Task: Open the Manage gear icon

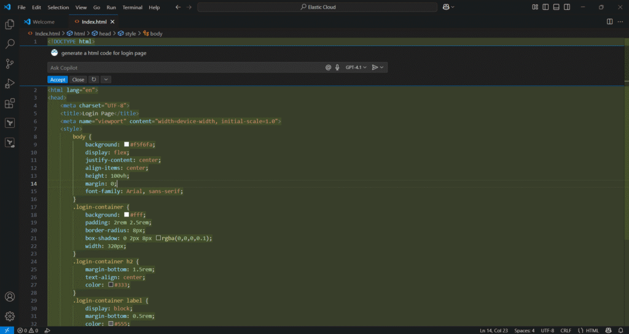Action: pos(10,316)
